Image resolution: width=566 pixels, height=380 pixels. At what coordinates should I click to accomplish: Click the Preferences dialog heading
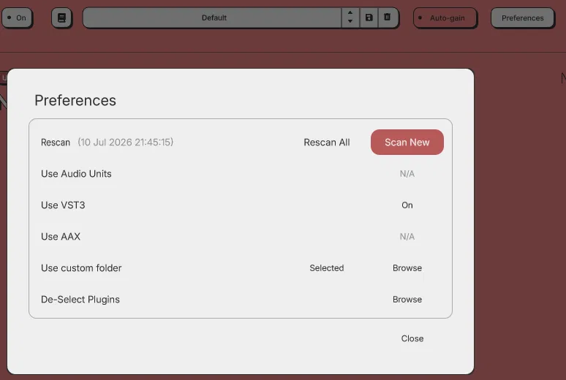point(75,100)
